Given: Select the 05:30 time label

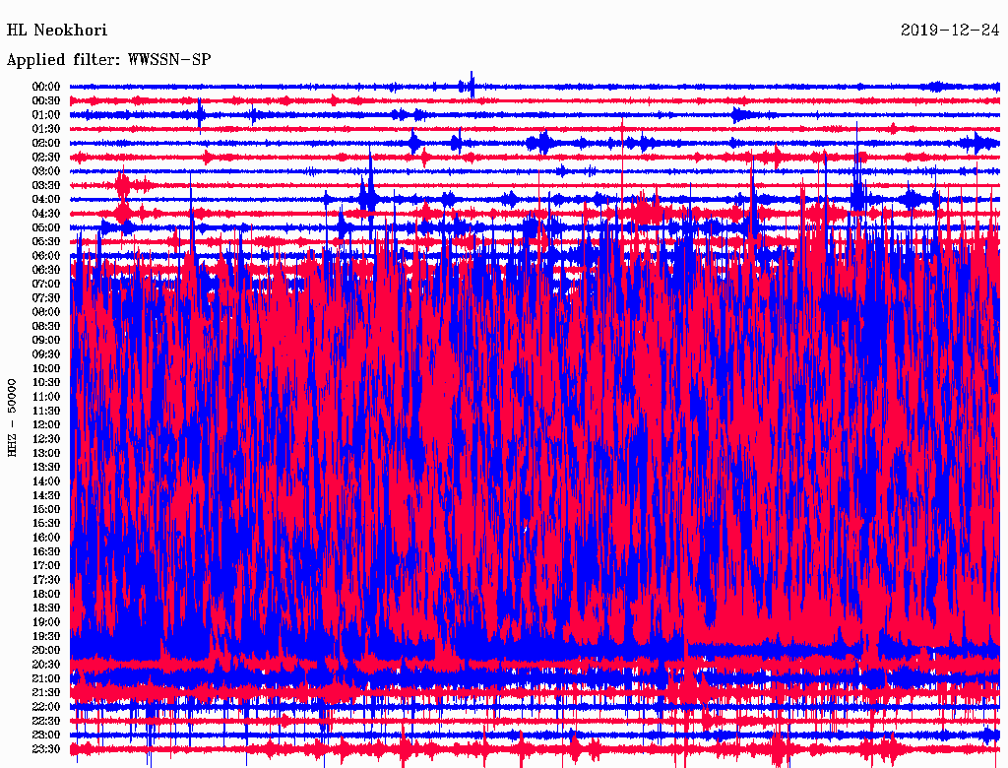Looking at the screenshot, I should (x=46, y=242).
